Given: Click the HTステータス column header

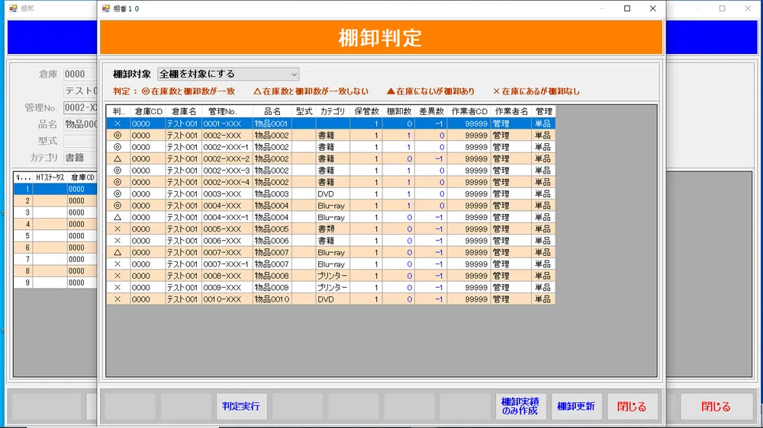Looking at the screenshot, I should [50, 177].
